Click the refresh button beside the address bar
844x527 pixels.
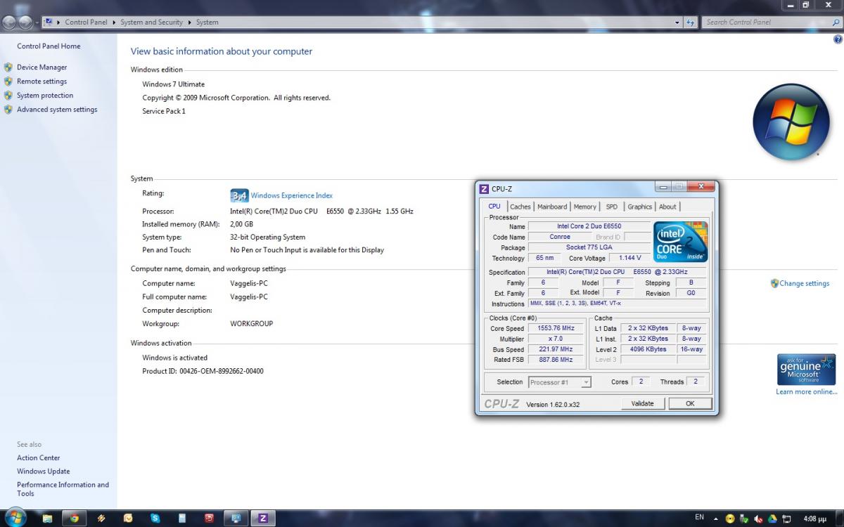[691, 22]
